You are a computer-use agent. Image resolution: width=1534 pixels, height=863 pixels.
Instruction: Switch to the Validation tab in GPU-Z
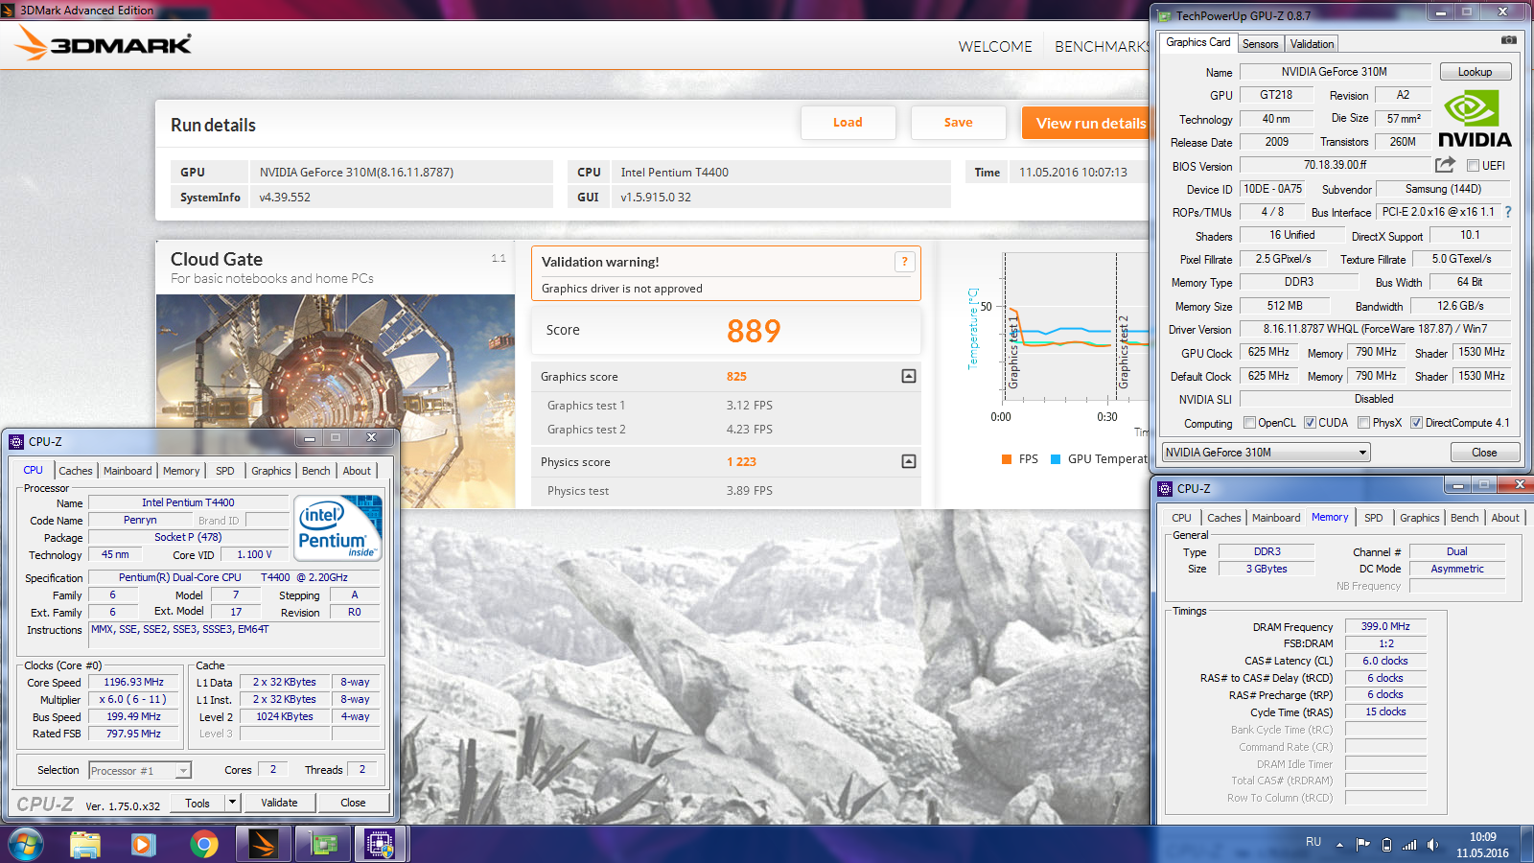(1312, 44)
